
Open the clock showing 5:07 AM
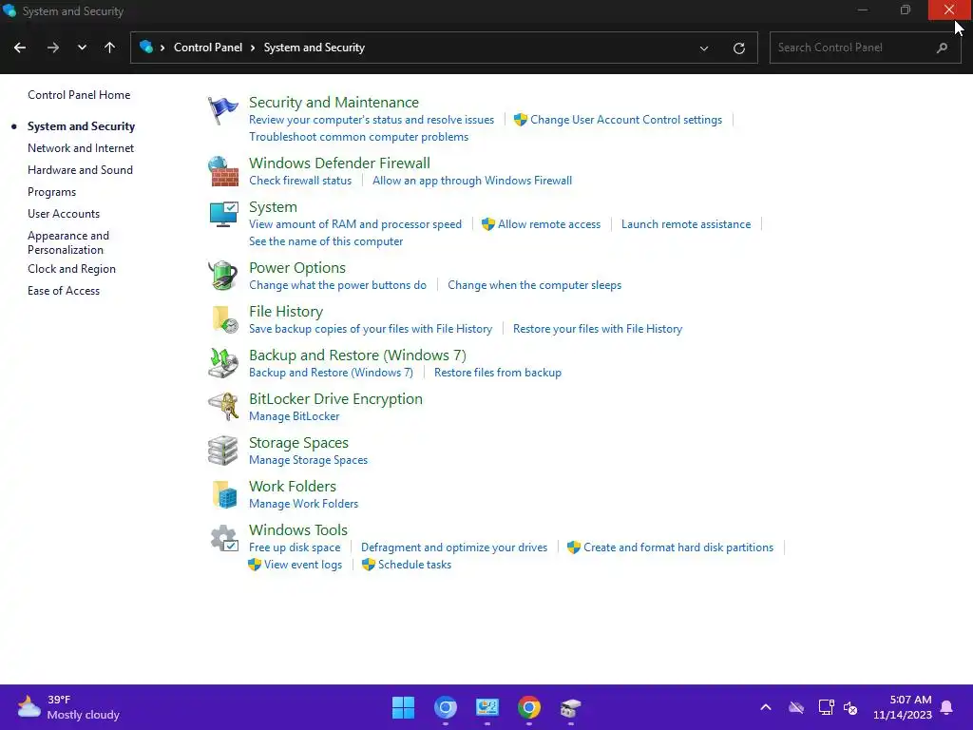click(903, 707)
